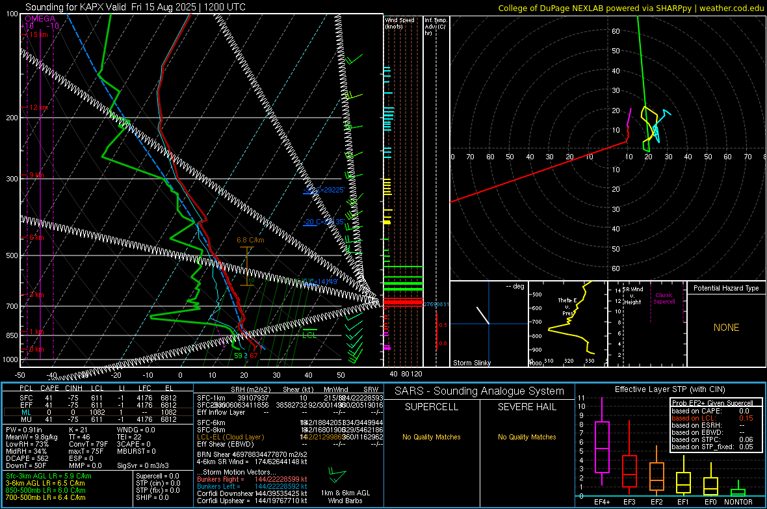Image resolution: width=767 pixels, height=509 pixels.
Task: Click the magenta 'Classic Supercell' label
Action: [x=664, y=298]
